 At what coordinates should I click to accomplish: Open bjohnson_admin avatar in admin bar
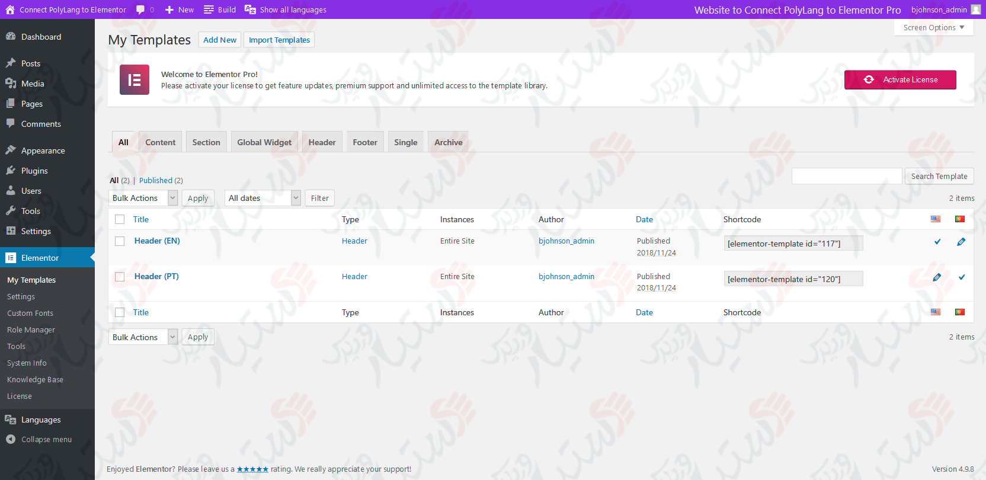[x=975, y=9]
